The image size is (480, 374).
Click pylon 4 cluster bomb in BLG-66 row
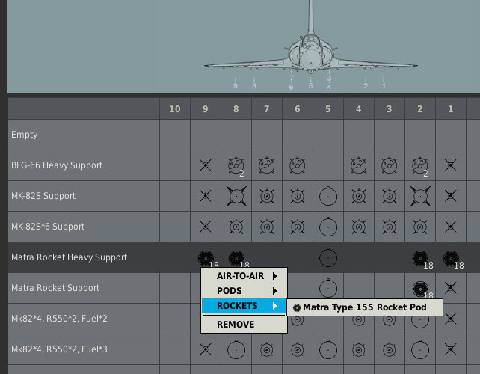coord(358,165)
